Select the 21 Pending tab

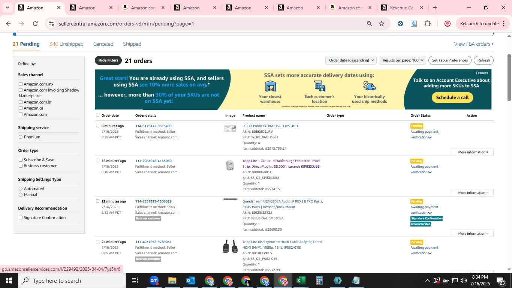tap(26, 44)
